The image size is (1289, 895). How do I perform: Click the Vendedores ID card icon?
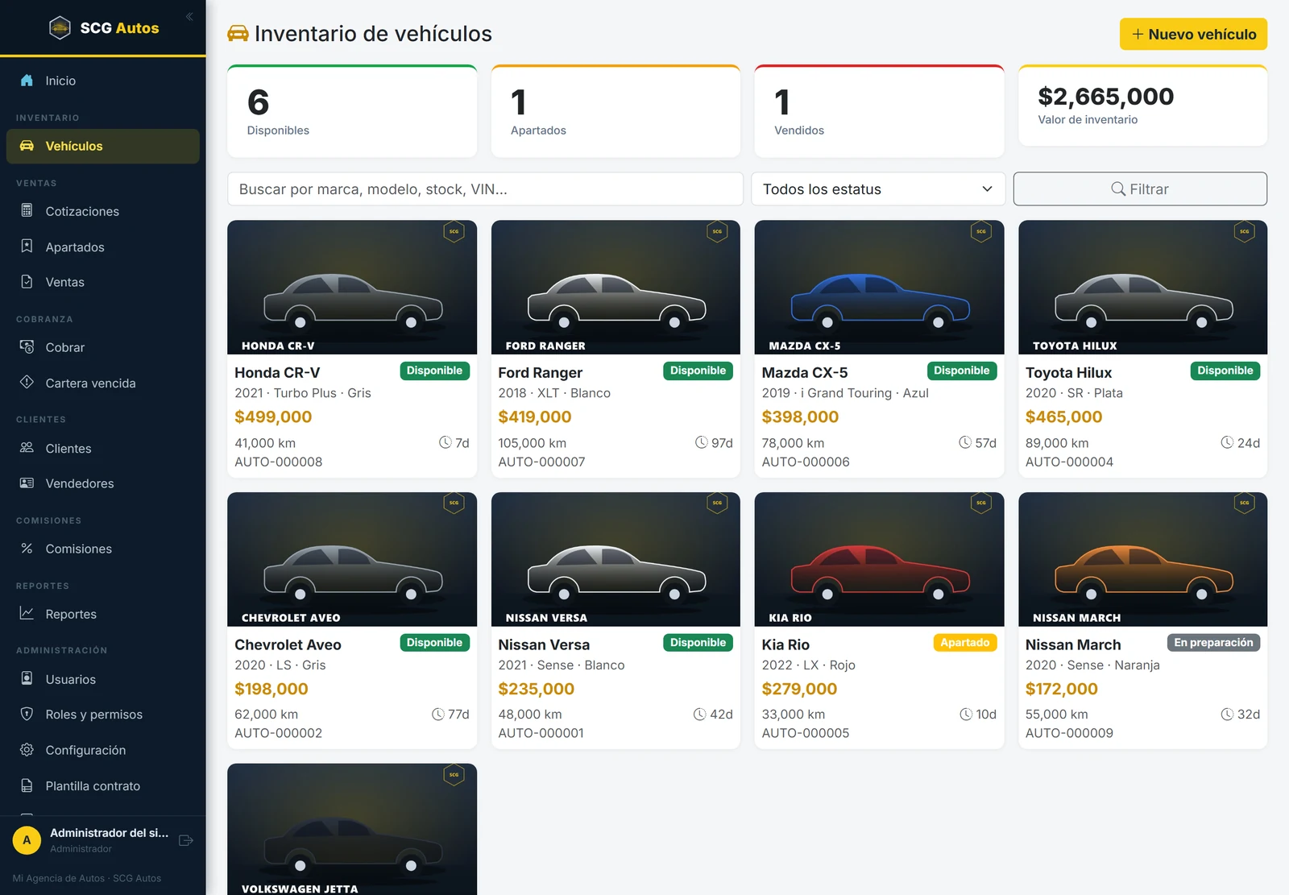27,483
